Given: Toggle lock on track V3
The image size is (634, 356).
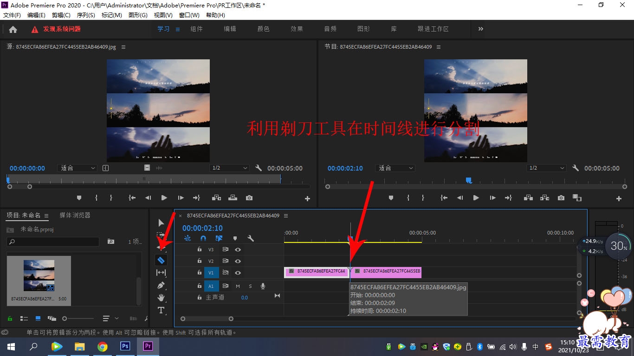Looking at the screenshot, I should [x=200, y=249].
